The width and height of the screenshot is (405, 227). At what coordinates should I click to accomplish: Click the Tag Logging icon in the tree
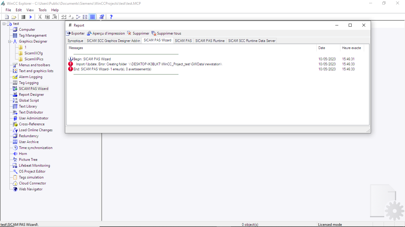coord(15,83)
